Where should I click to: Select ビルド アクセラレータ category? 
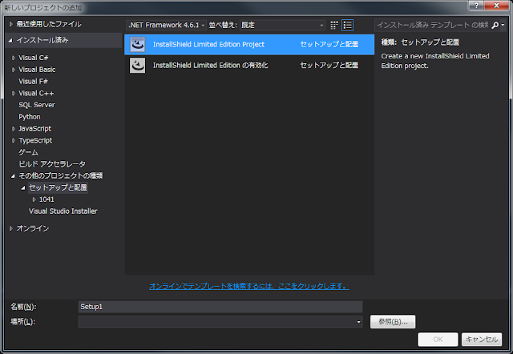click(52, 164)
